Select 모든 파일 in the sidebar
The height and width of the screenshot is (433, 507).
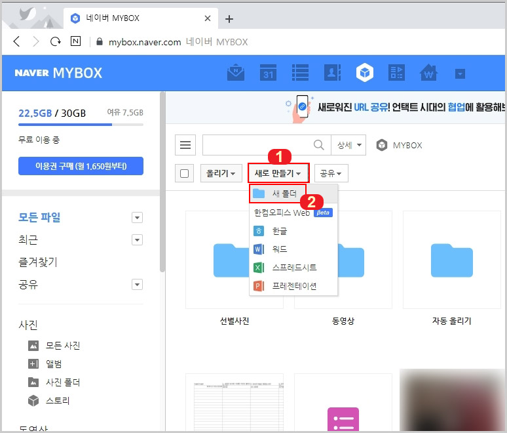(x=39, y=217)
